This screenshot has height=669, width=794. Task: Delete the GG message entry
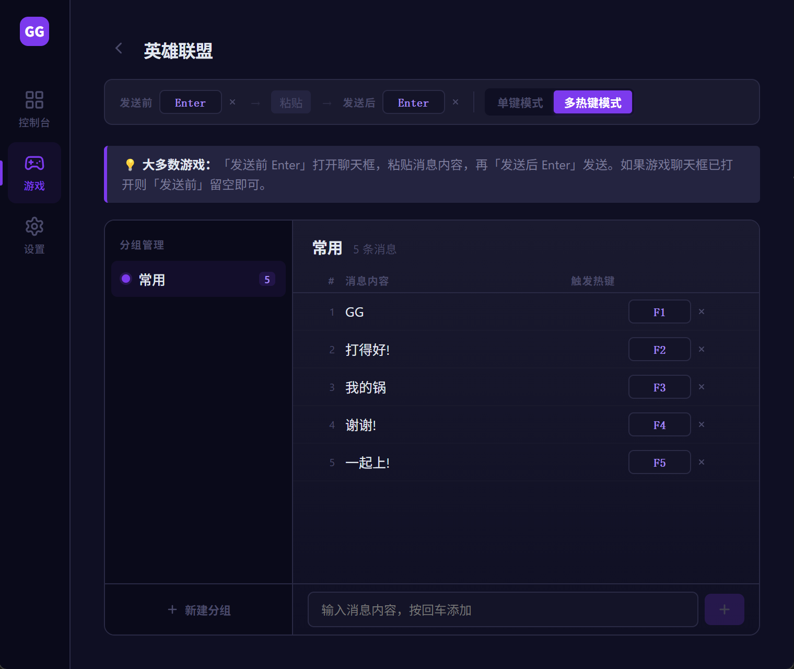(x=702, y=312)
